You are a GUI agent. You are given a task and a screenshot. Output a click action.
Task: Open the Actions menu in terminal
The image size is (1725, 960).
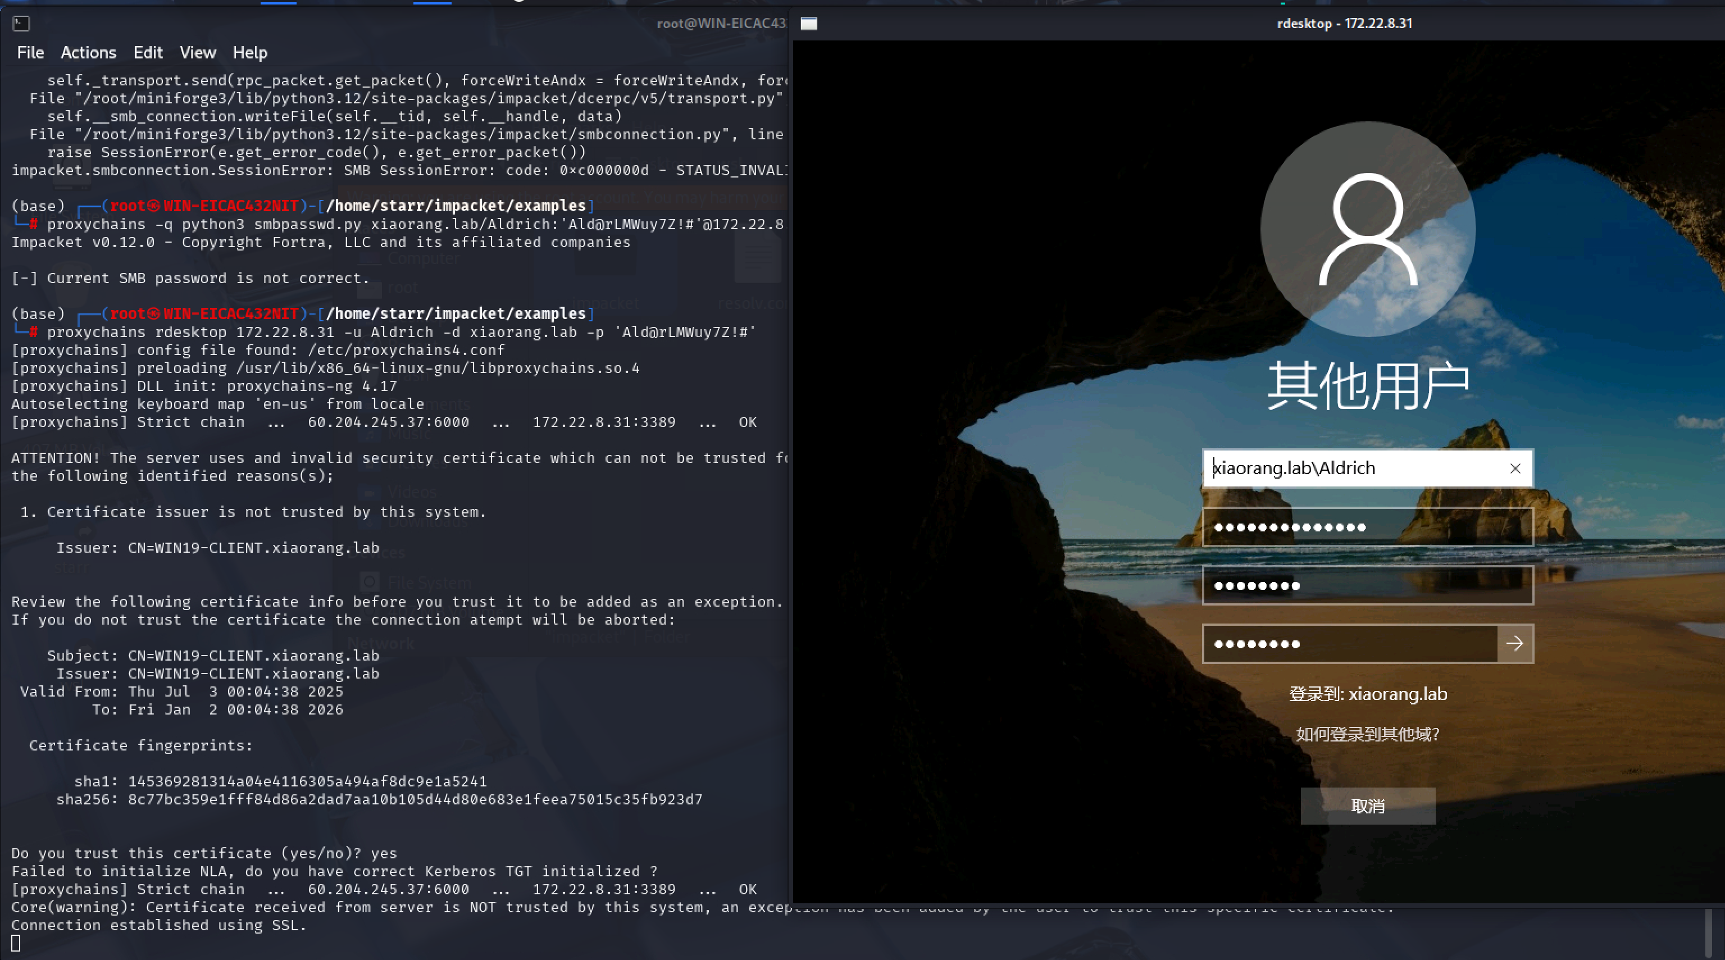pos(88,53)
